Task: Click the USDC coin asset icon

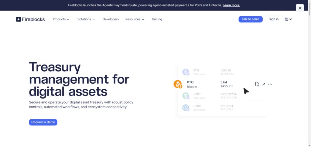Action: 186,108
